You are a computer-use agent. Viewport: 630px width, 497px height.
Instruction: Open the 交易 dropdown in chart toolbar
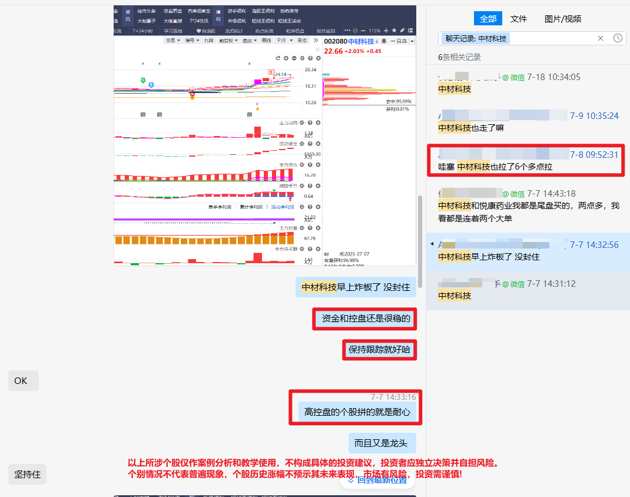pos(173,41)
